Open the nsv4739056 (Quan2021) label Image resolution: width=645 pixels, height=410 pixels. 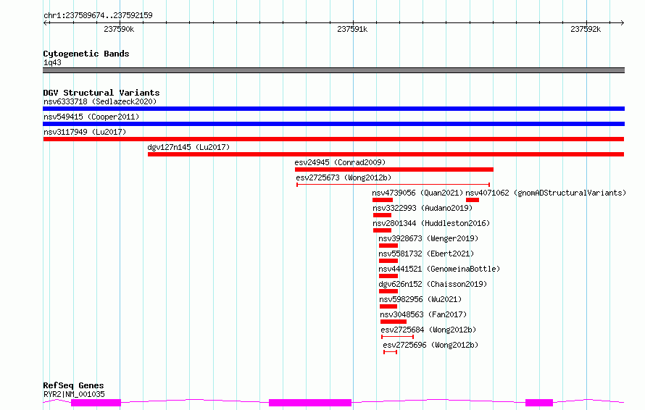417,193
